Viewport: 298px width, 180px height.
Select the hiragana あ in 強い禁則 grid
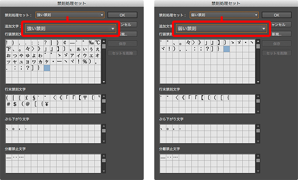79,49
